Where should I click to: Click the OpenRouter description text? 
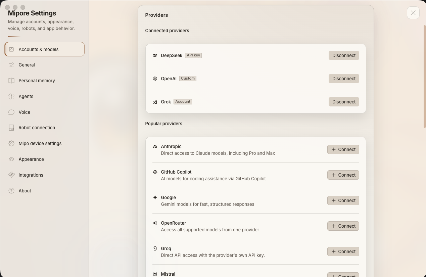point(210,230)
